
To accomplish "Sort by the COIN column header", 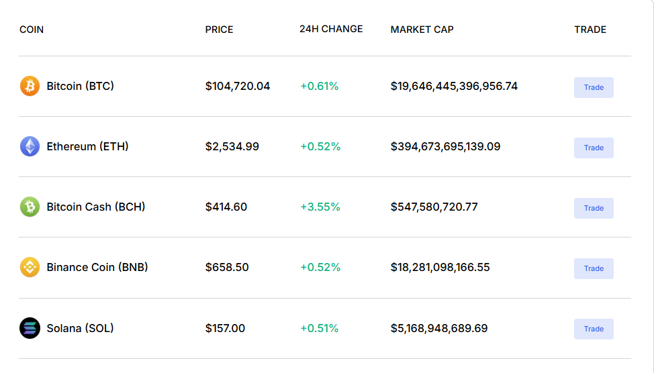I will tap(32, 30).
